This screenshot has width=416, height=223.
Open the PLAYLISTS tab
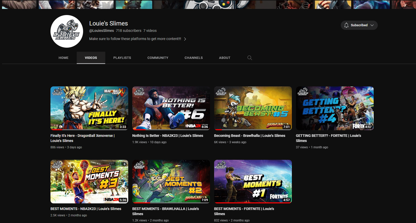coord(122,58)
